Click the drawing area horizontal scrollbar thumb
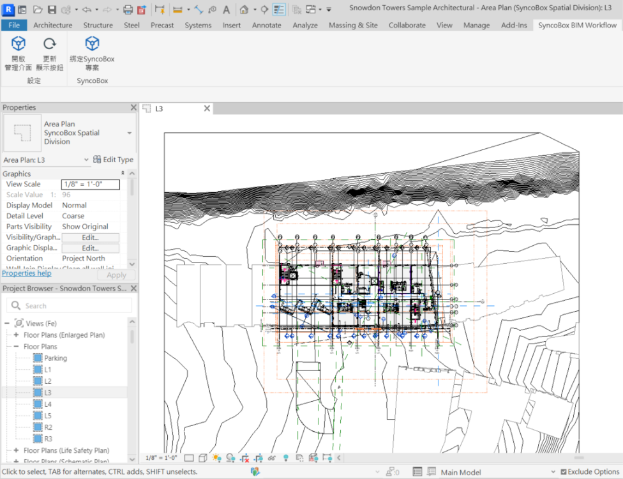Viewport: 623px width, 479px height. click(579, 458)
